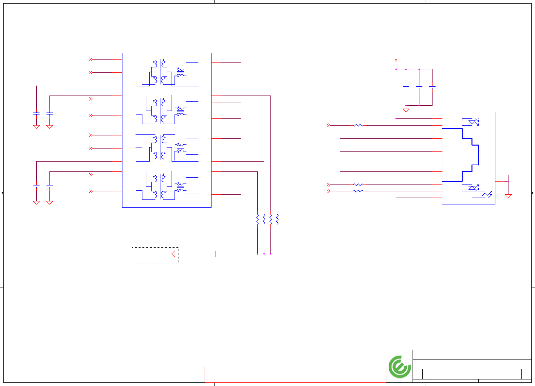Select the middle of three decoupling capacitors
Screen dimensions: 535x386
point(419,87)
